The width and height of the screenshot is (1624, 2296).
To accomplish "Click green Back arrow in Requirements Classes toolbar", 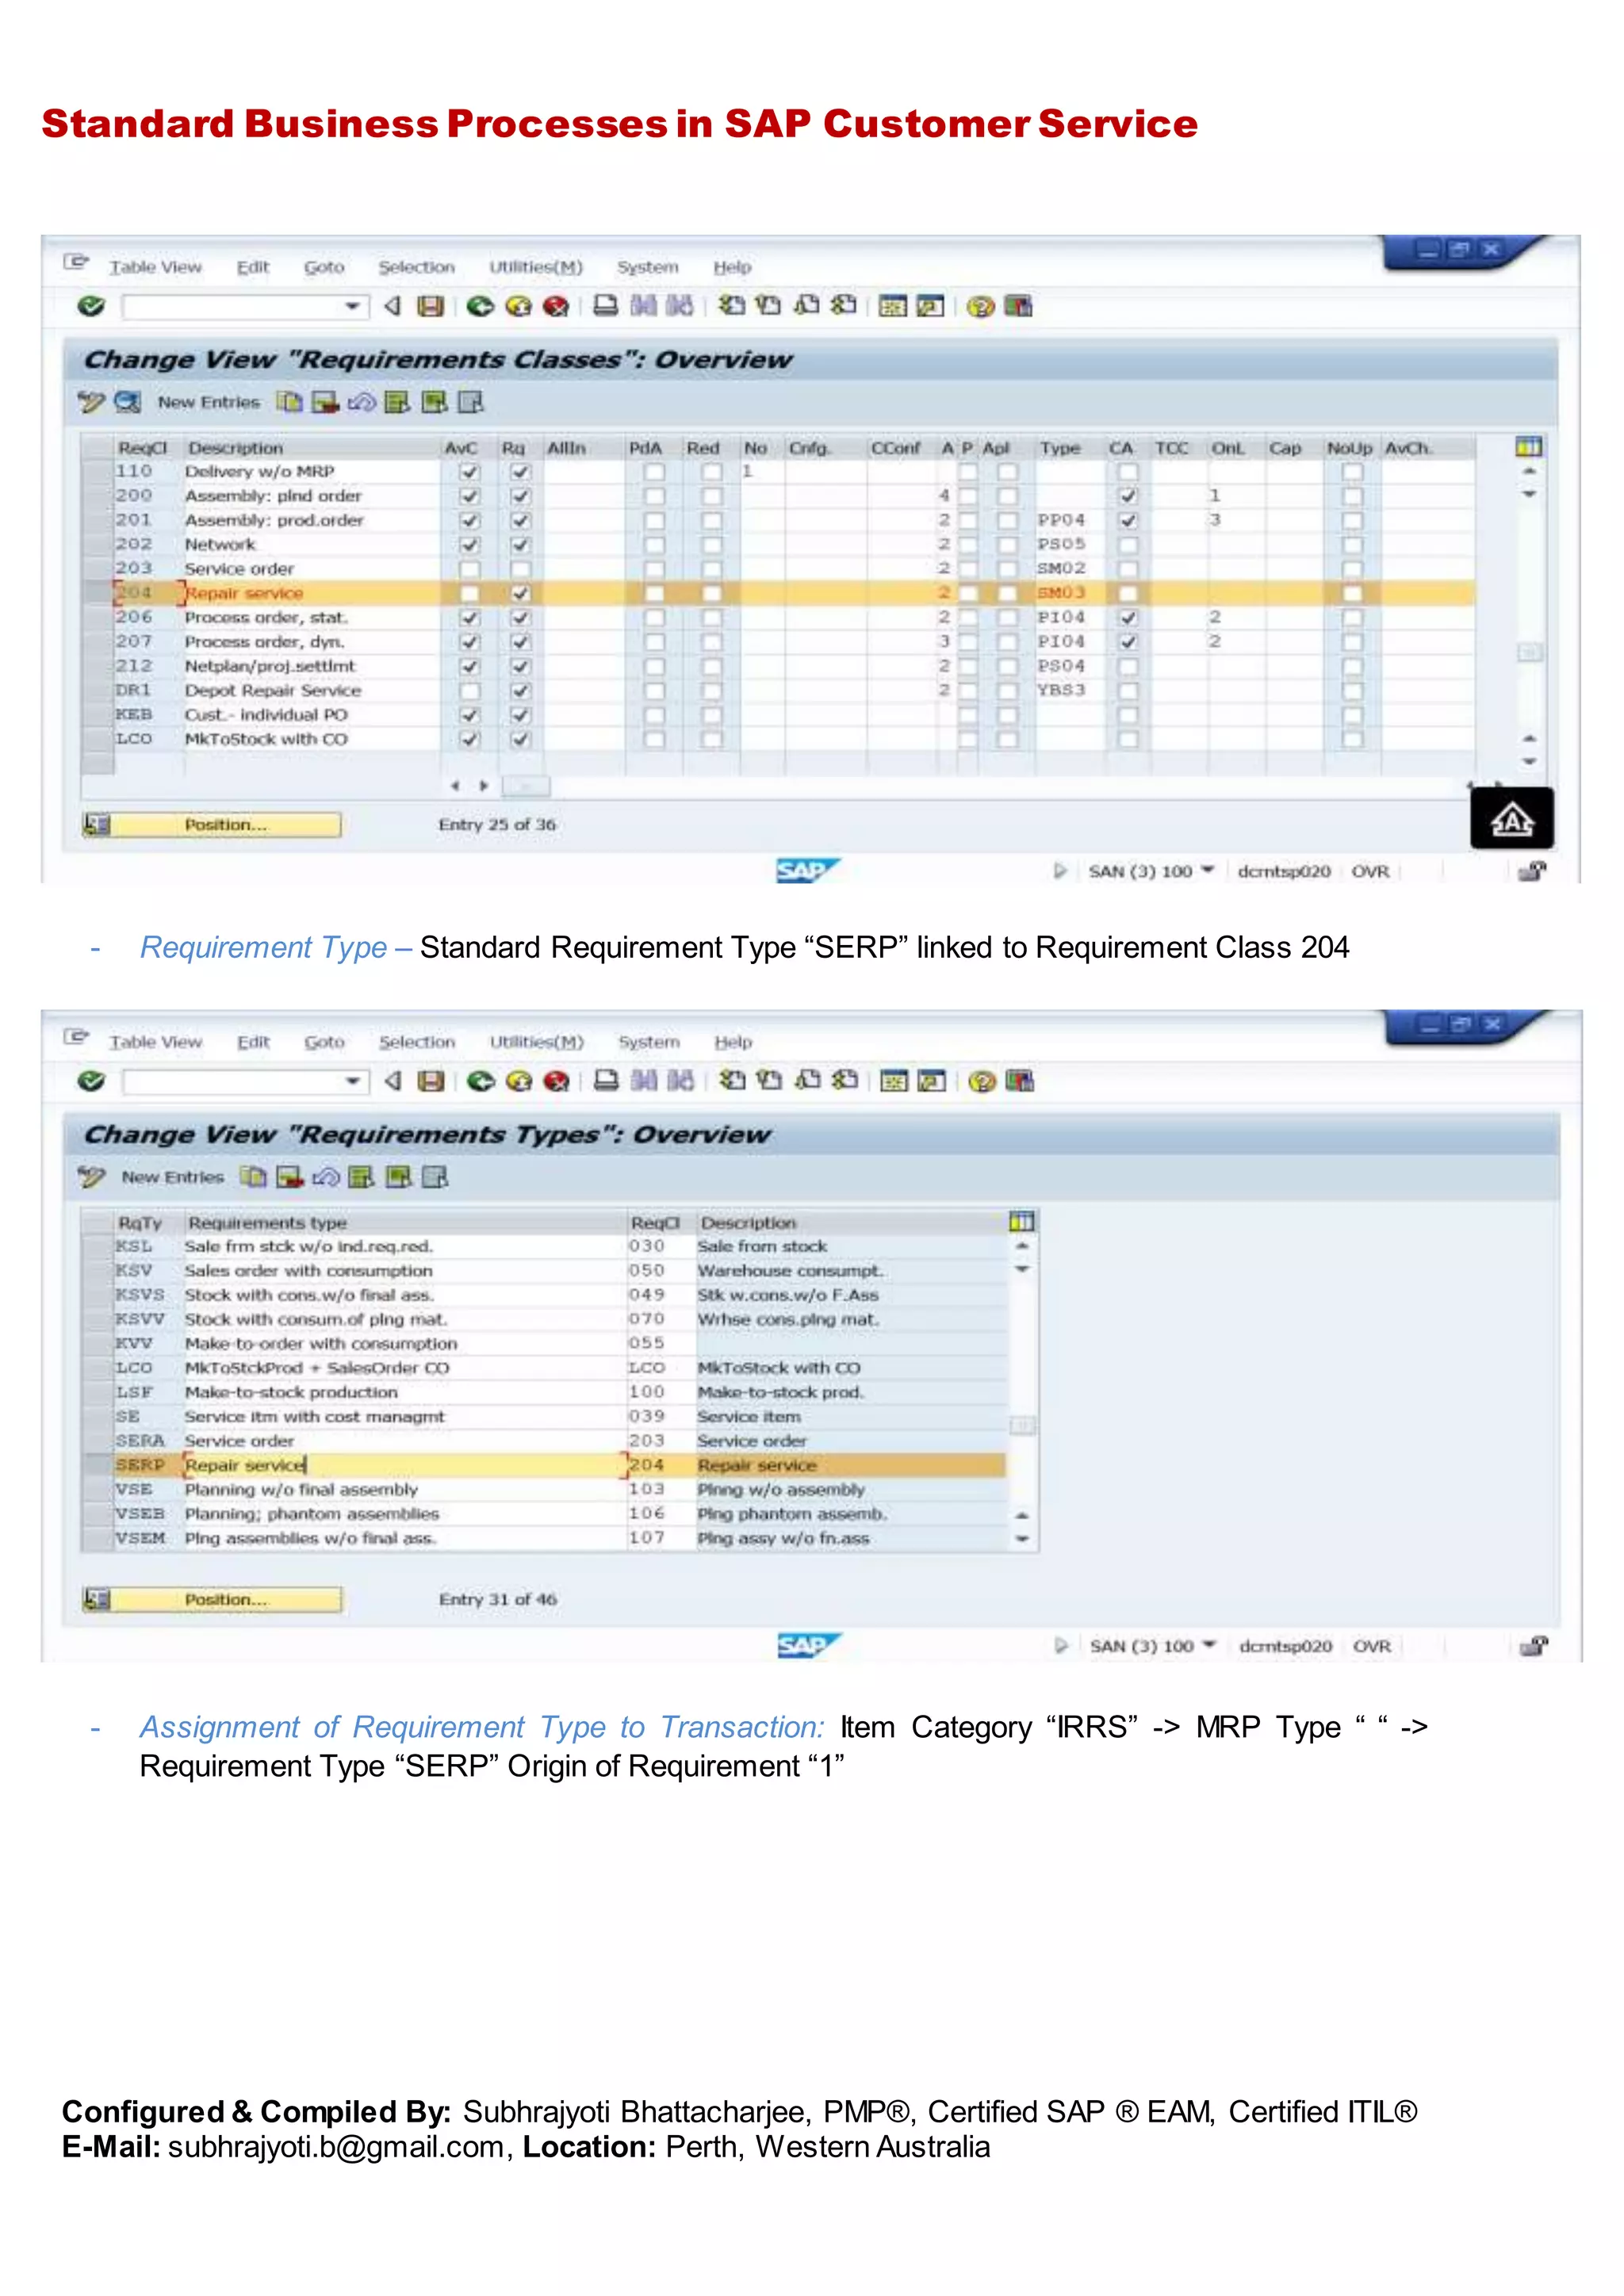I will coord(480,306).
